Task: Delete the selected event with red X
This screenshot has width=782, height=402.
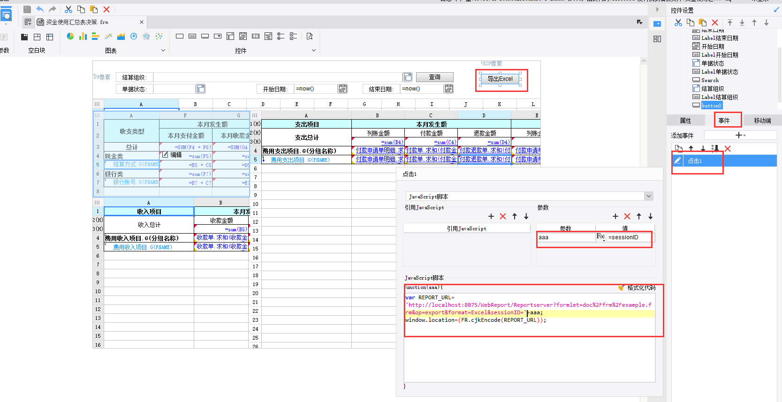Action: click(728, 149)
